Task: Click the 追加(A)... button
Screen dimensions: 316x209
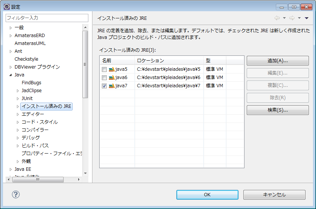Action: click(278, 61)
